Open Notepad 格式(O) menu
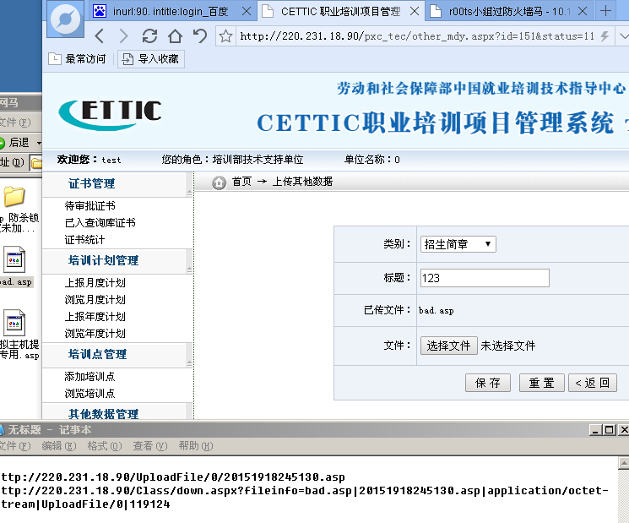 coord(105,446)
